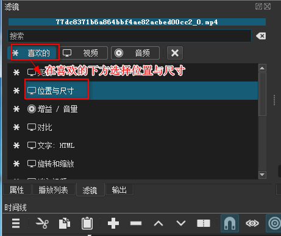Select the 文字: HTML filter
281x236 pixels.
click(132, 145)
